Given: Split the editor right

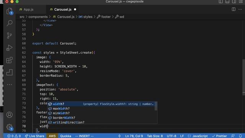Looking at the screenshot, I should click(x=234, y=9).
